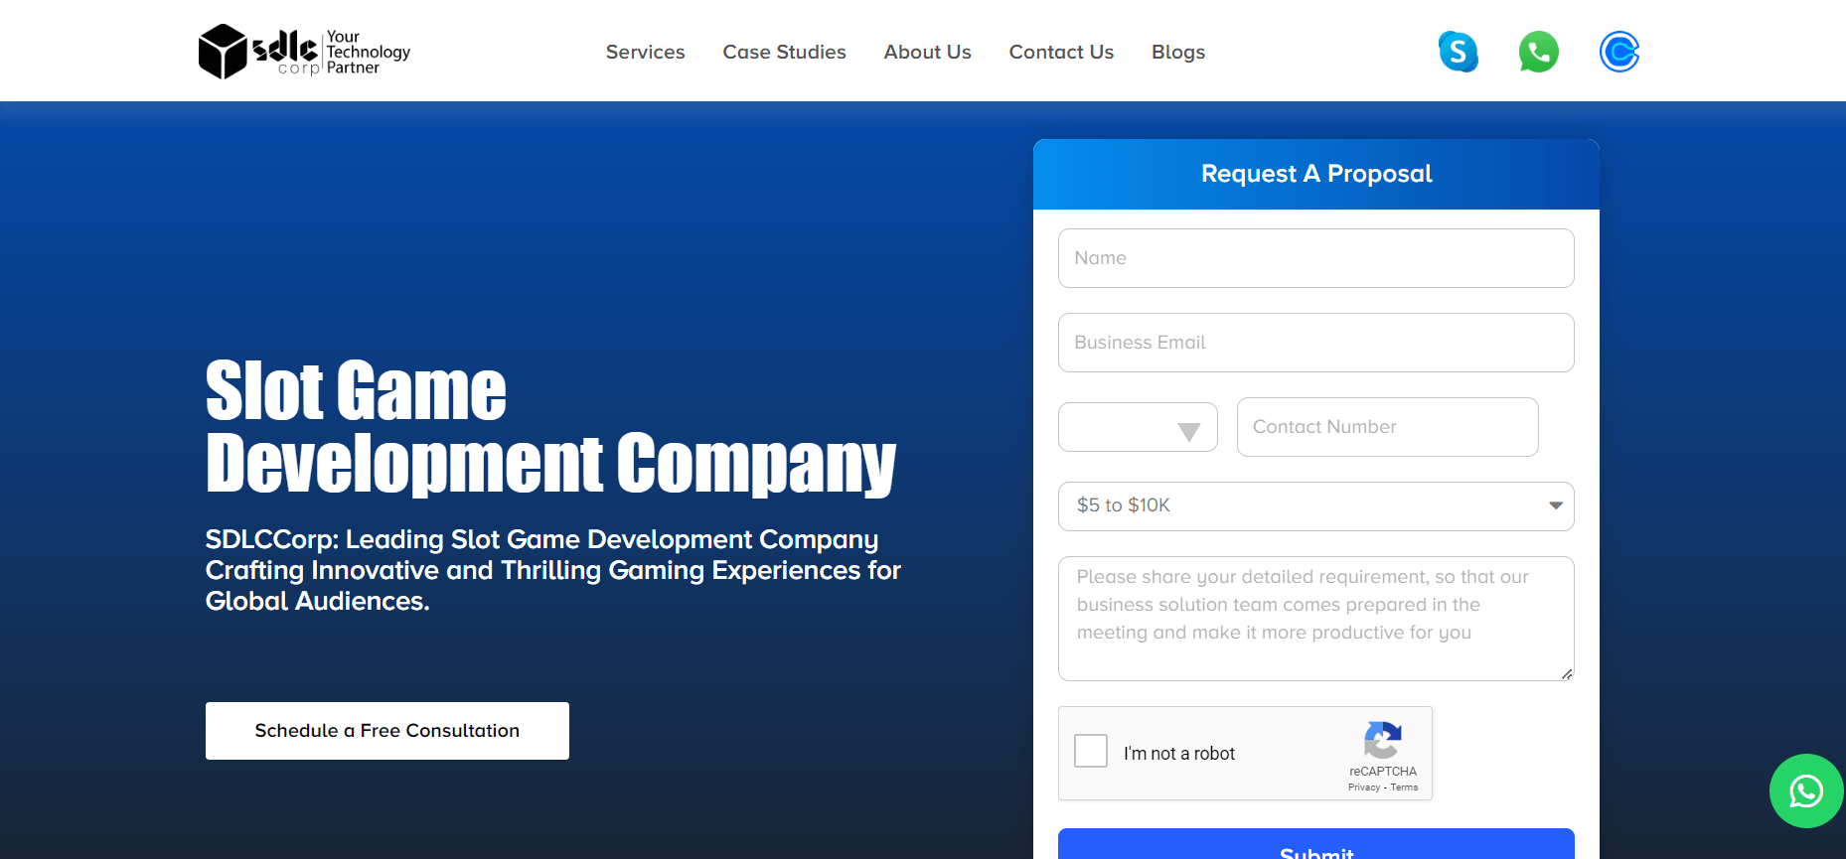This screenshot has height=859, width=1846.
Task: Open the About Us page
Action: pos(928,52)
